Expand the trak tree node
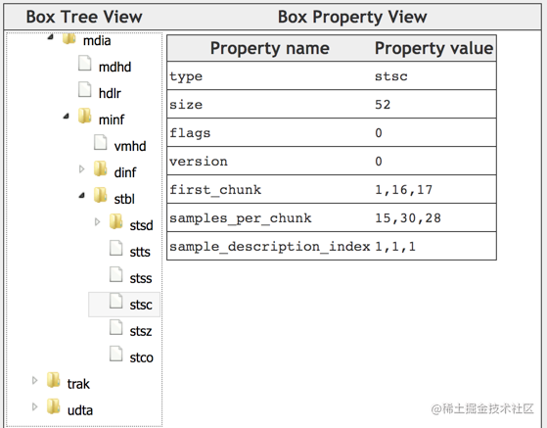The width and height of the screenshot is (547, 428). [x=34, y=380]
